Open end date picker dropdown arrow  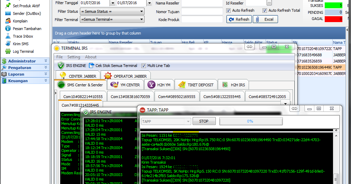click(x=149, y=3)
